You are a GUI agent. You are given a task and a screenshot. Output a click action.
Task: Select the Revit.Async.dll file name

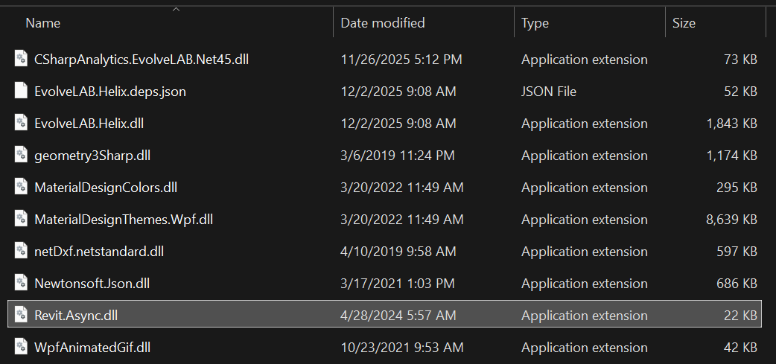coord(76,316)
